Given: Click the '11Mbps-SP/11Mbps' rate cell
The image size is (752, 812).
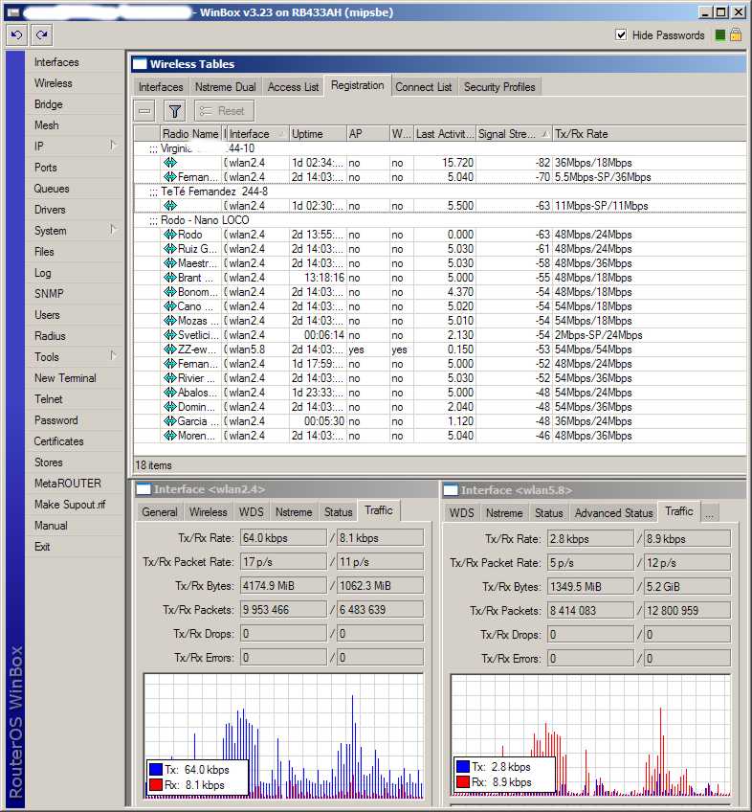Looking at the screenshot, I should [602, 206].
